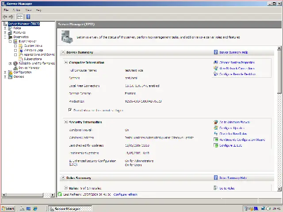Click the Storage node icon
Screen dimensions: 283x212
point(10,77)
